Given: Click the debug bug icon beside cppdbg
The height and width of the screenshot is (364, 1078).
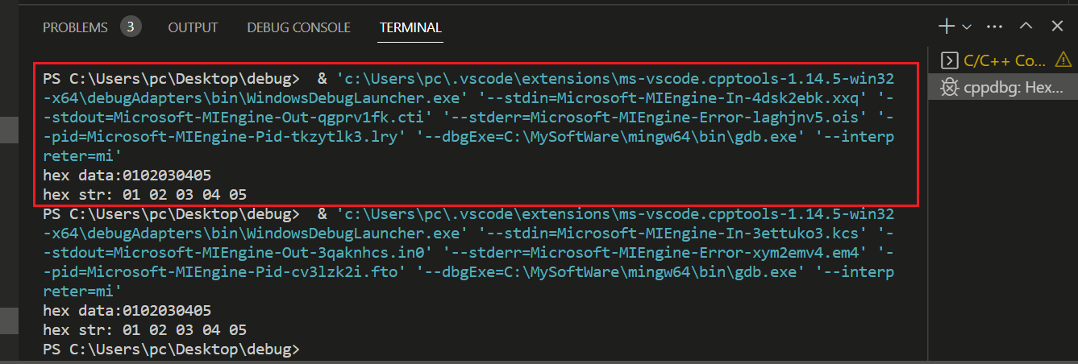Looking at the screenshot, I should point(950,87).
